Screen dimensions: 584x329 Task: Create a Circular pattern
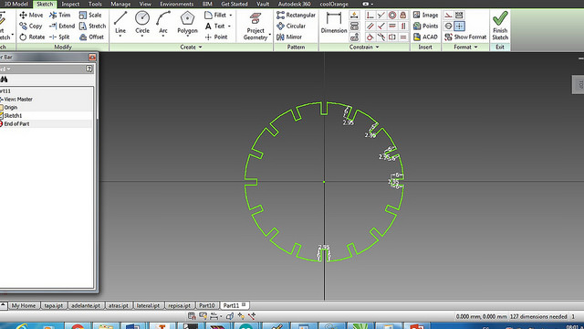point(291,27)
